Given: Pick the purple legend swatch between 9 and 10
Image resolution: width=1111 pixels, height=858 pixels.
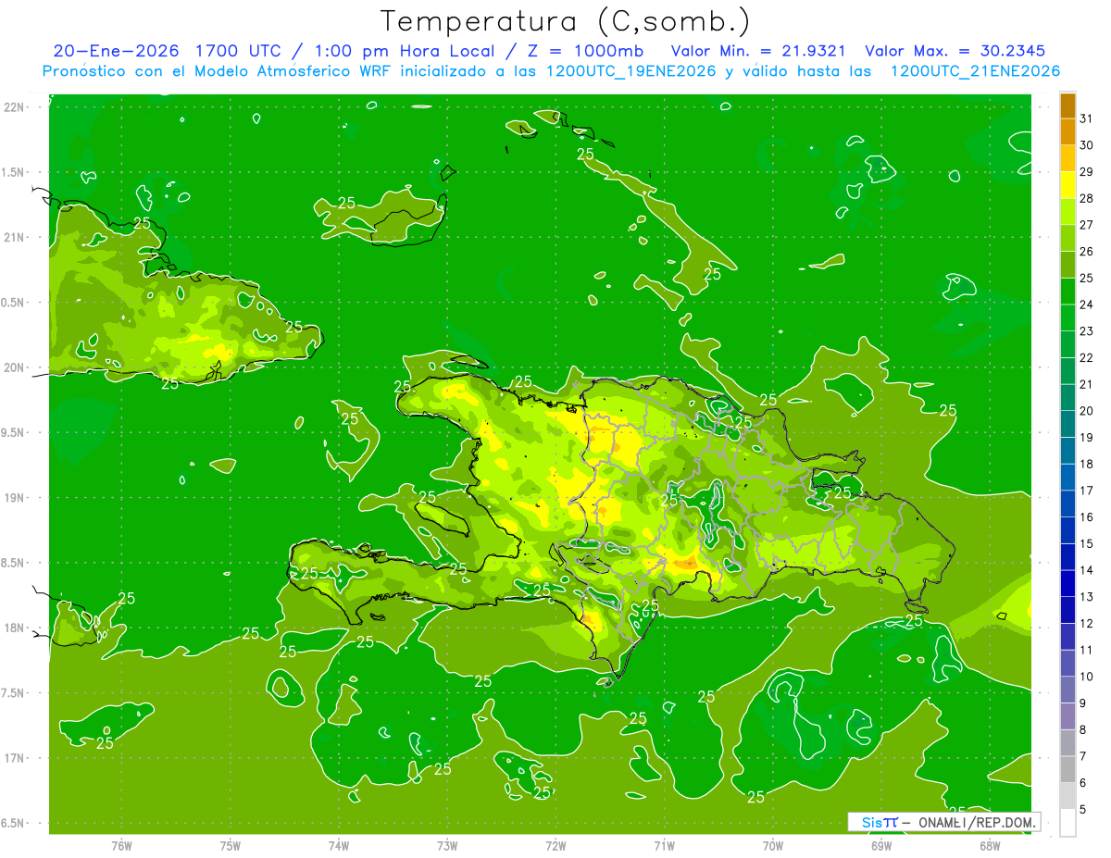Looking at the screenshot, I should pyautogui.click(x=1067, y=690).
